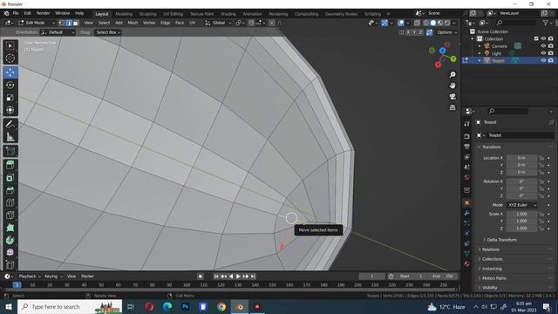
Task: Open Orientation Default dropdown
Action: point(58,32)
